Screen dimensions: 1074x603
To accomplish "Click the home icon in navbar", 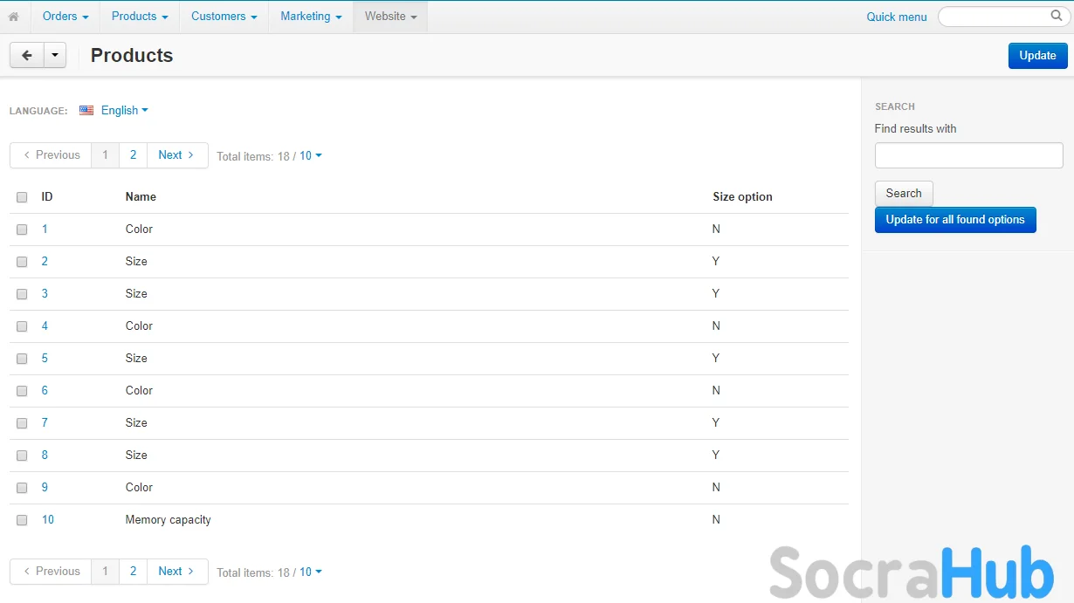I will coord(13,17).
